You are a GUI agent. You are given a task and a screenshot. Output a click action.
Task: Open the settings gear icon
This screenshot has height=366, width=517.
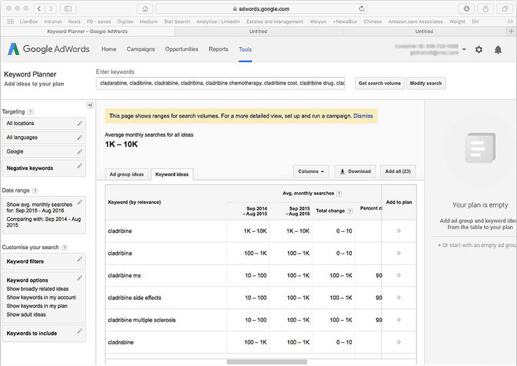479,49
